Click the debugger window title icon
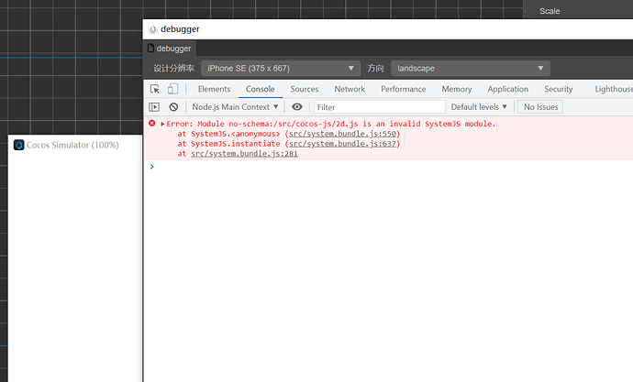Image resolution: width=633 pixels, height=382 pixels. [x=153, y=29]
